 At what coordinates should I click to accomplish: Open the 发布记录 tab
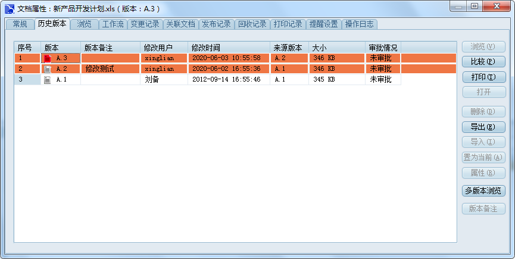[216, 24]
